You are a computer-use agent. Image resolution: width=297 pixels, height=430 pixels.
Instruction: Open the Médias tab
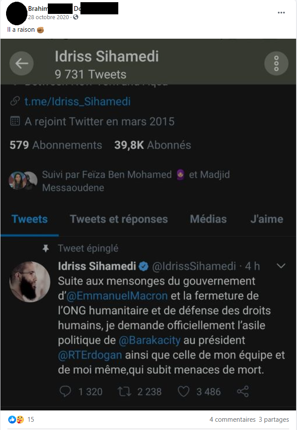coord(208,219)
